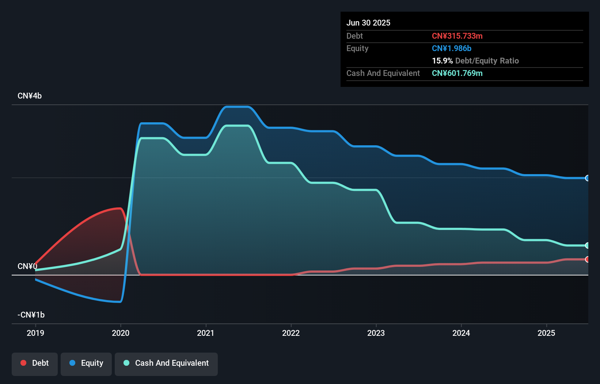Screen dimensions: 600x384
Task: Expand details for the Debt/Equity Ratio row
Action: [475, 61]
